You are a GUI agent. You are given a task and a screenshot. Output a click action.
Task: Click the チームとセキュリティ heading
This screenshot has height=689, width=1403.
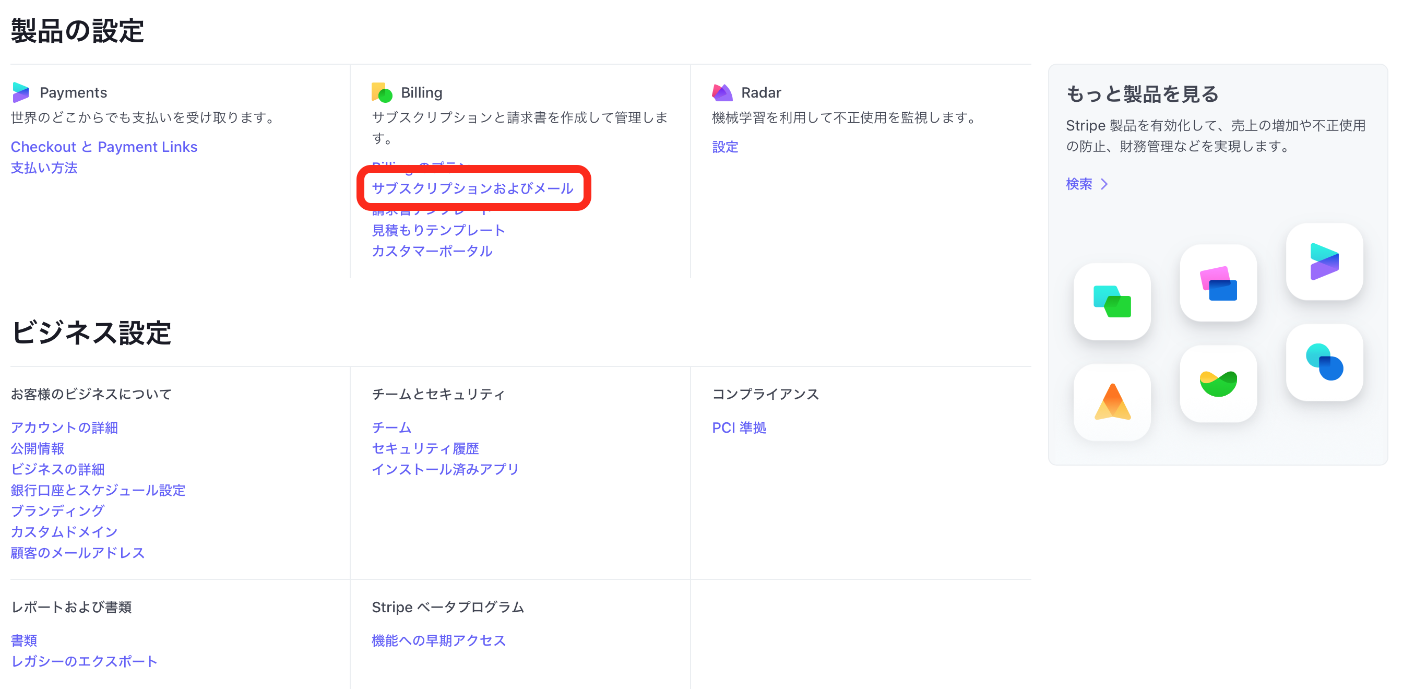(438, 394)
